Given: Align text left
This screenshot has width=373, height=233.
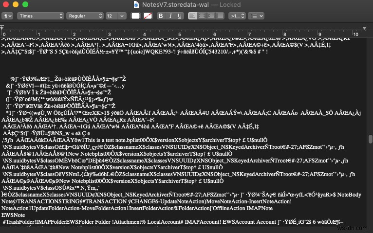Looking at the screenshot, I should 192,16.
